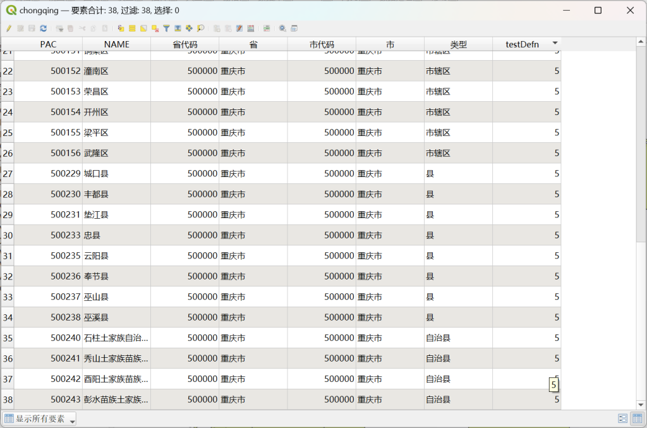Screen dimensions: 647x428
Task: Select features using an expression
Action: point(121,28)
